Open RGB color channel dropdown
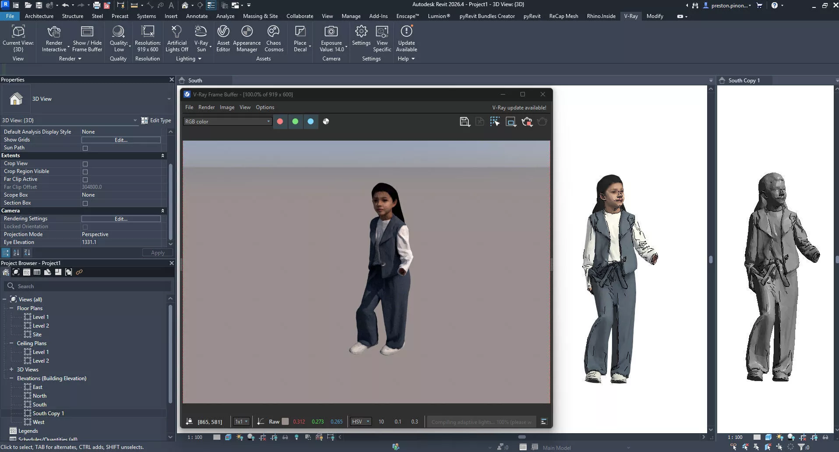Screen dimensions: 839x452 (x=228, y=121)
